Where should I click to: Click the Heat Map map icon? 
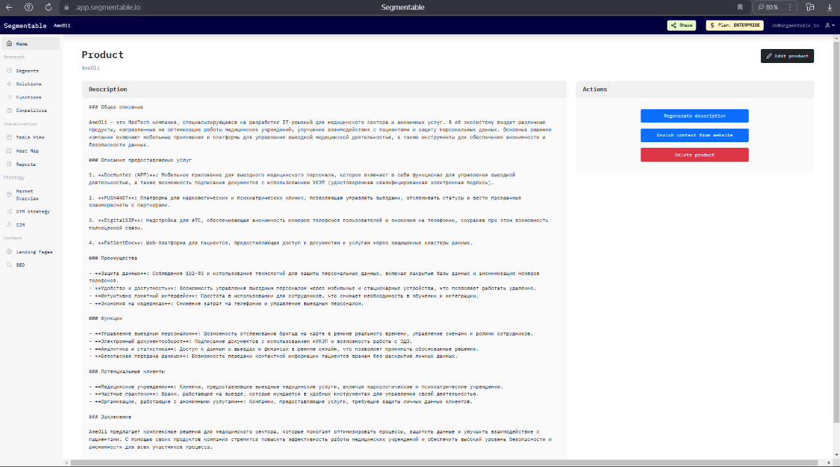9,151
